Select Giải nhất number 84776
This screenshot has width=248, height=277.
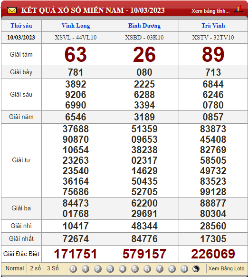(144, 239)
